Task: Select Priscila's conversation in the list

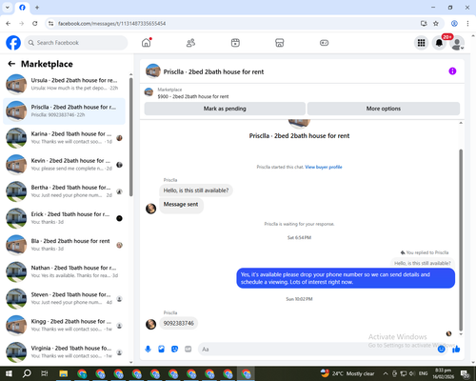Action: 64,111
